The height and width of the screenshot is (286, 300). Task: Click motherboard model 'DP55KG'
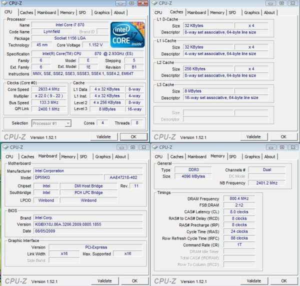point(68,177)
